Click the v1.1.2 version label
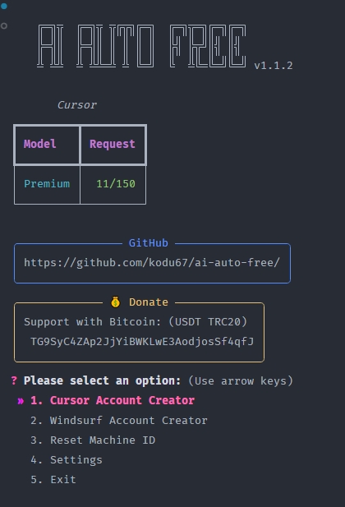345x507 pixels. tap(274, 66)
